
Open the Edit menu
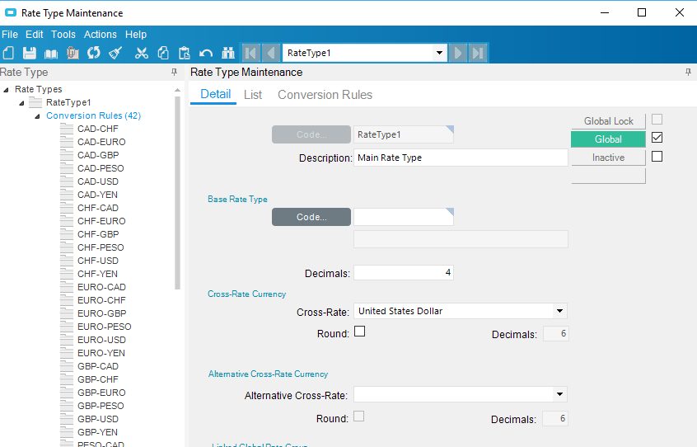pyautogui.click(x=35, y=35)
